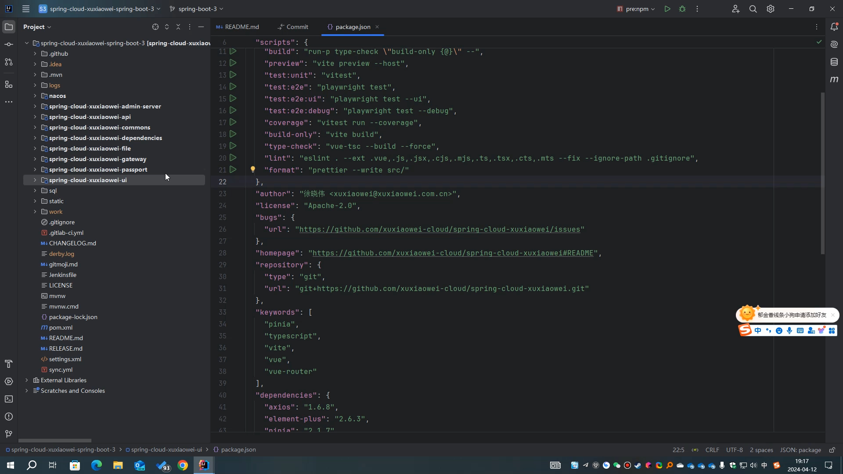Open the pre:npm run configuration dropdown
843x474 pixels.
tap(636, 9)
